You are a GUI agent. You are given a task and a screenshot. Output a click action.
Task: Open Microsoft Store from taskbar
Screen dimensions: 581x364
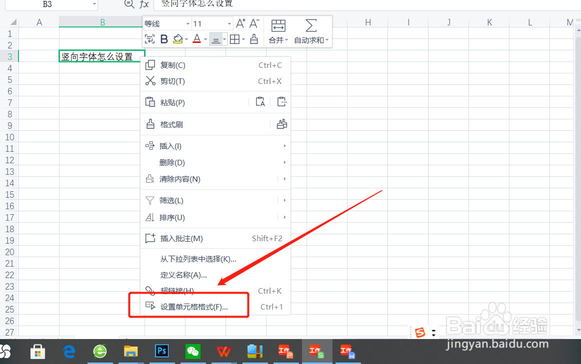pos(37,352)
